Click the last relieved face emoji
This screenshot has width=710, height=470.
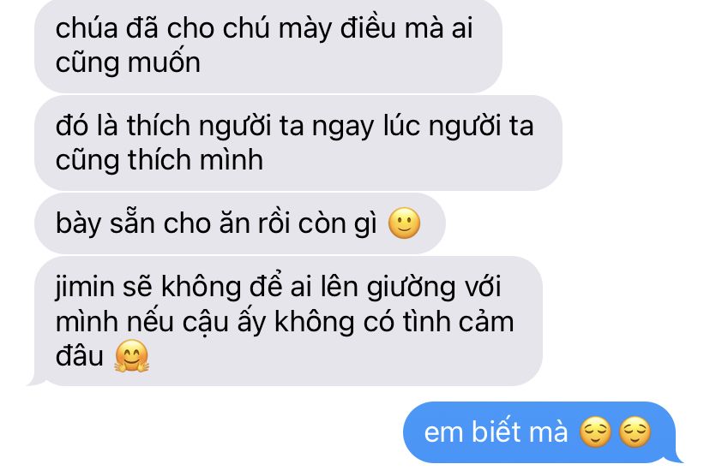pos(635,432)
